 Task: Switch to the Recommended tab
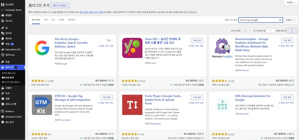pos(61,20)
